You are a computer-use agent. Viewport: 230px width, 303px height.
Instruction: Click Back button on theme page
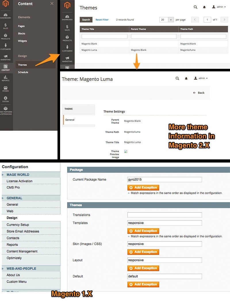coord(199,93)
